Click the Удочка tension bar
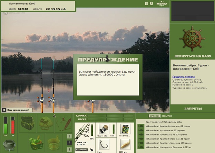 pos(110,116)
